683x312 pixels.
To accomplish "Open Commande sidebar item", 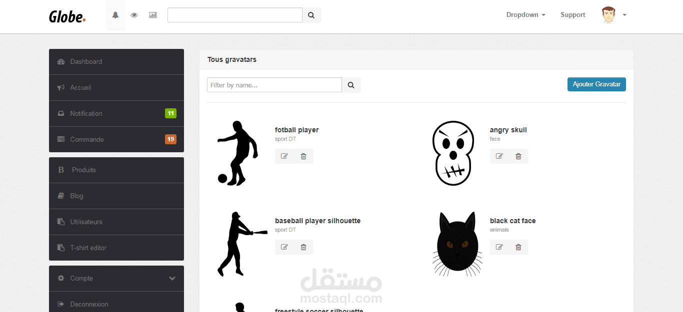I will tap(116, 139).
